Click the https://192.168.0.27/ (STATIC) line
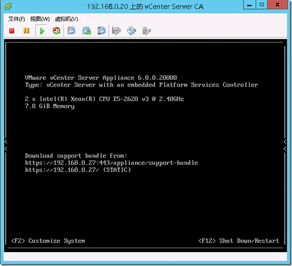The height and width of the screenshot is (266, 292). pyautogui.click(x=78, y=170)
